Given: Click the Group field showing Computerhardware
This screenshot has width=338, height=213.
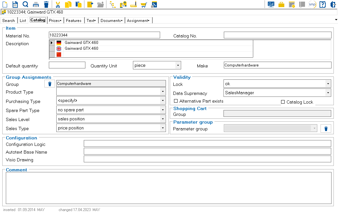Looking at the screenshot, I should coord(111,84).
